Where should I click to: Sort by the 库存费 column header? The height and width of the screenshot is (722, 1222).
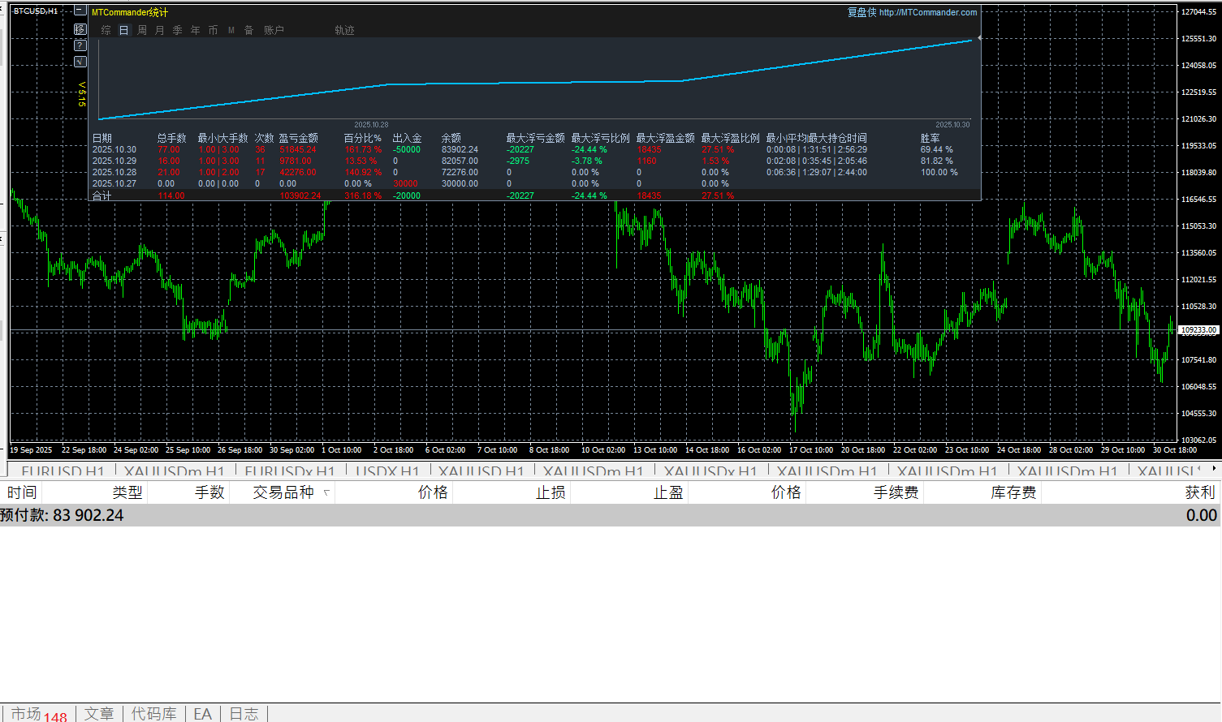pos(1013,492)
